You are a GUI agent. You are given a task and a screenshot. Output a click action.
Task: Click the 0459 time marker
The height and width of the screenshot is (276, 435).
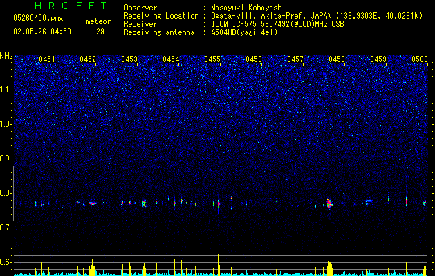click(x=378, y=59)
